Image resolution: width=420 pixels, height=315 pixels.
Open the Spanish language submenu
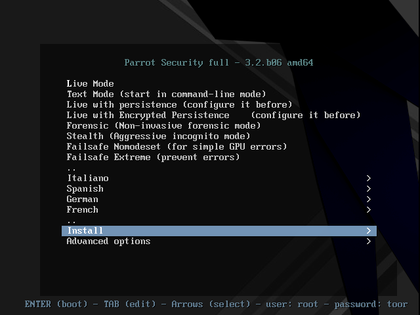219,188
